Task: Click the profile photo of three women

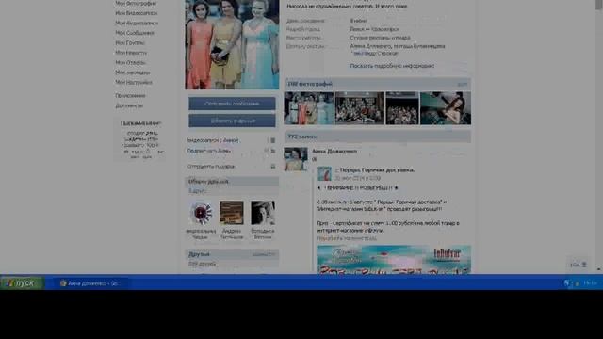Action: coord(233,44)
